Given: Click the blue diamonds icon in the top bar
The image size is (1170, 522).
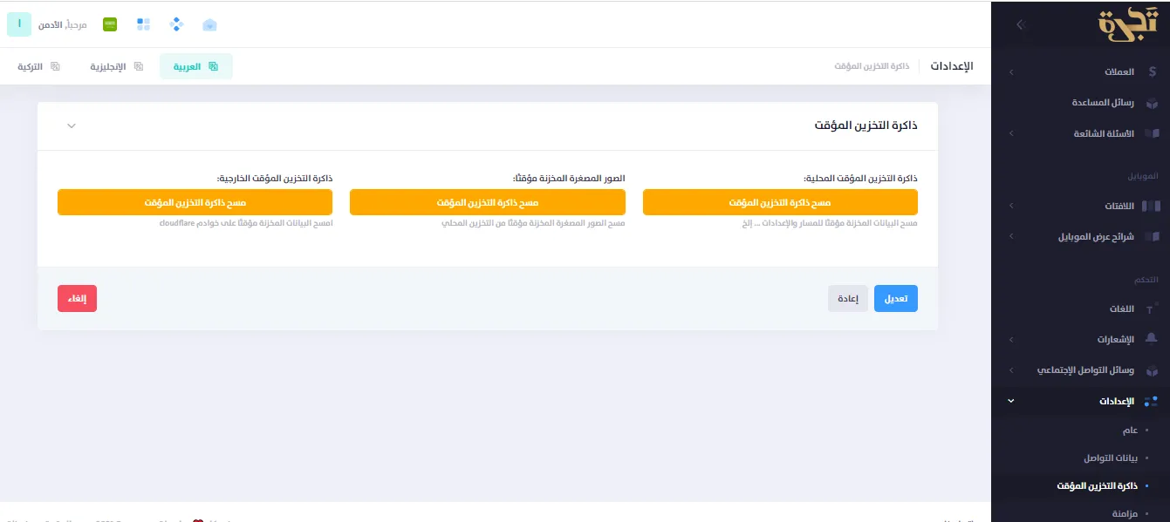Looking at the screenshot, I should [x=176, y=24].
